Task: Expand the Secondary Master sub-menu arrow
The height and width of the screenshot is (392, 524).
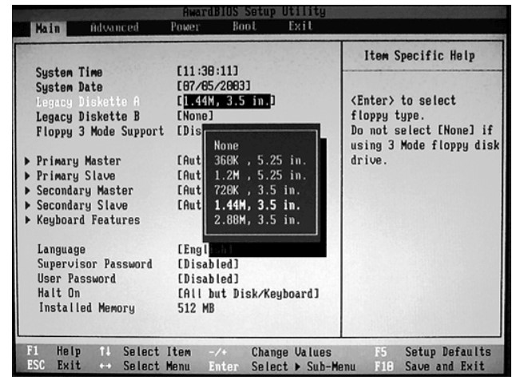Action: tap(28, 191)
